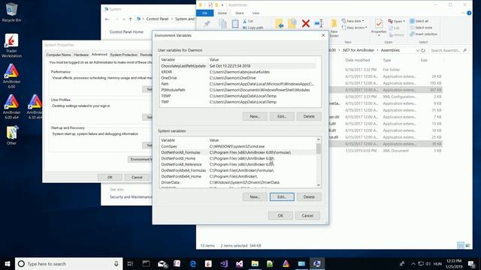Click the Paste icon in Explorer ribbon
481x270 pixels.
coord(235,24)
